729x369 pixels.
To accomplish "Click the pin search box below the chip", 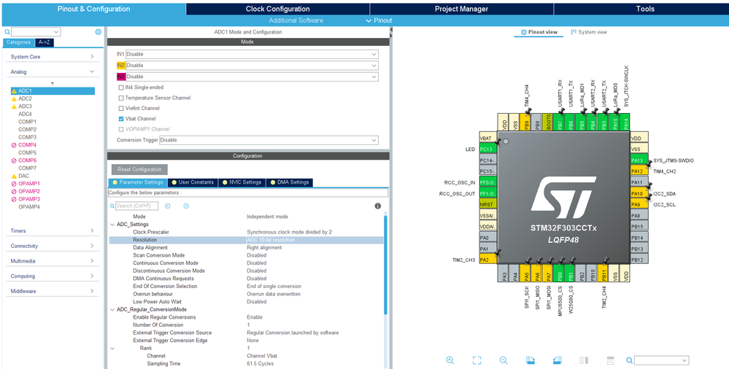I will (x=662, y=360).
